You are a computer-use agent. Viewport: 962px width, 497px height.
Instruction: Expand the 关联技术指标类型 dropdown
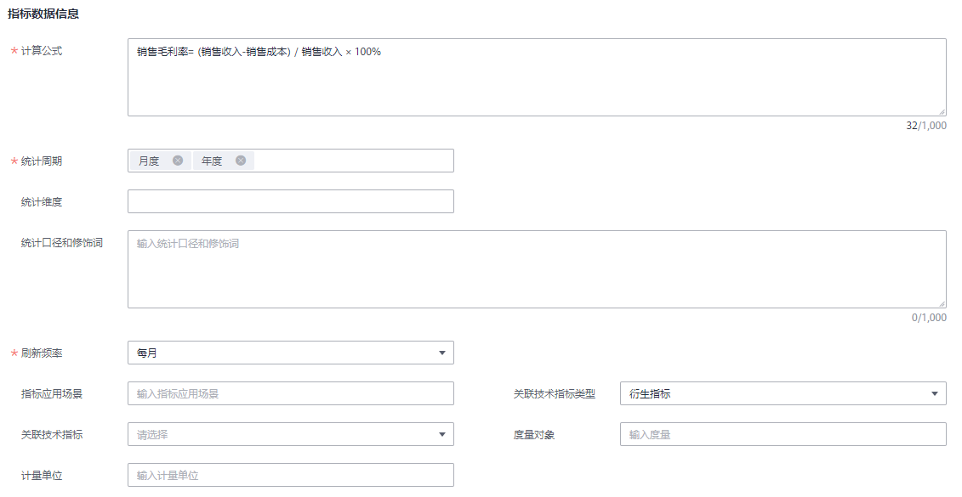[783, 393]
